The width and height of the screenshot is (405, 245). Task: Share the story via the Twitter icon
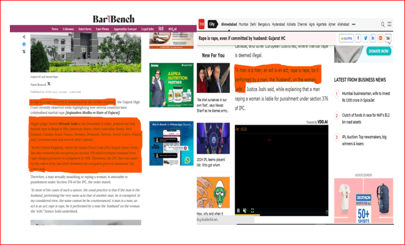[x=364, y=38]
